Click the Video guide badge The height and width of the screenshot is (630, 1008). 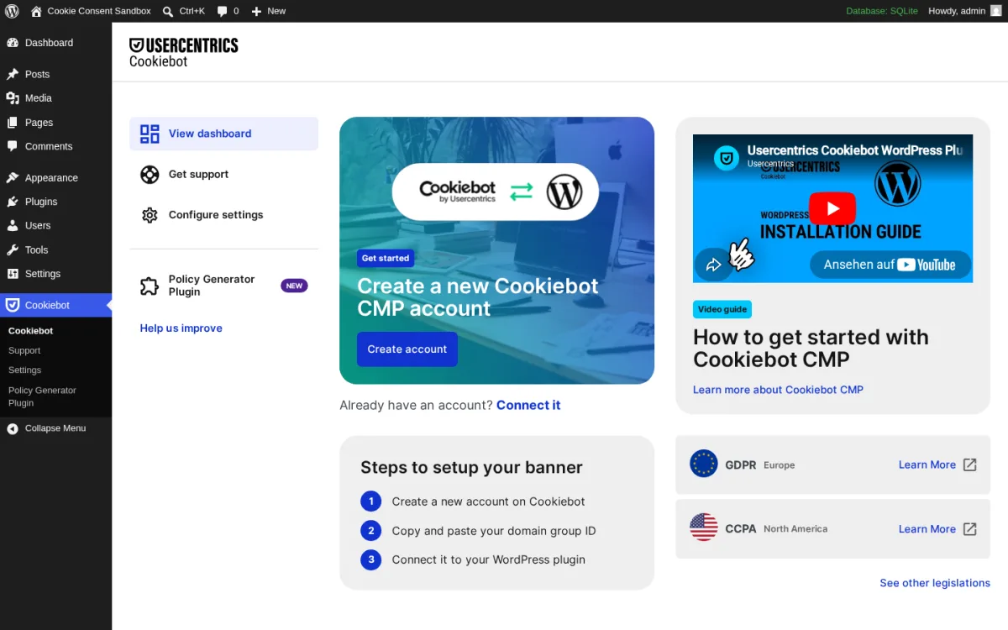point(722,309)
